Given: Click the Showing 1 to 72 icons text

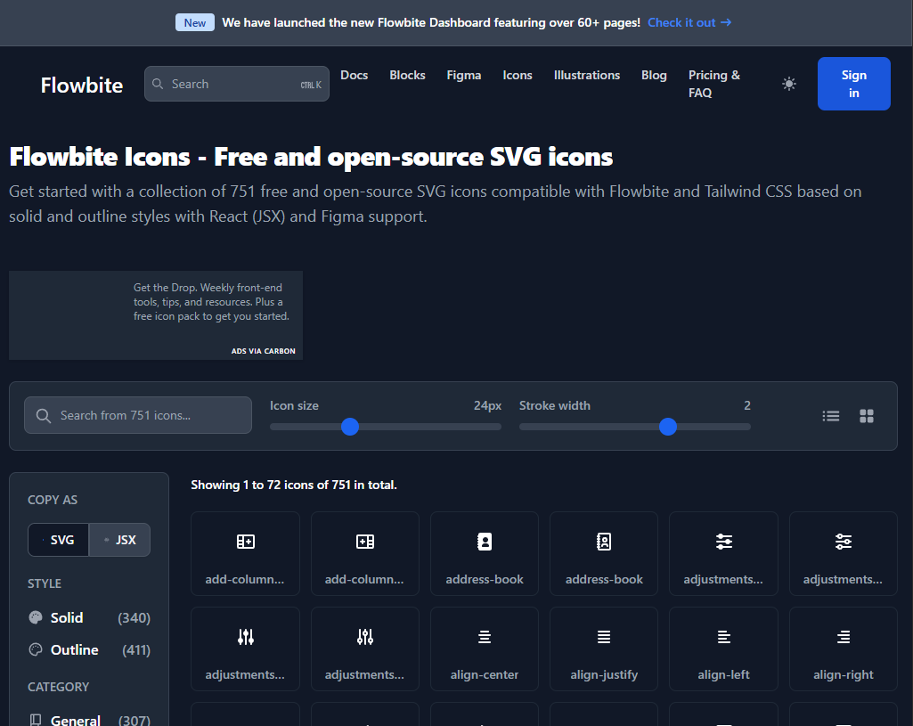Looking at the screenshot, I should [294, 485].
